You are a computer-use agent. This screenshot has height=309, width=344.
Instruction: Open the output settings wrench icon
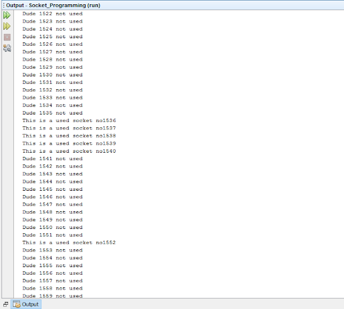click(x=7, y=48)
